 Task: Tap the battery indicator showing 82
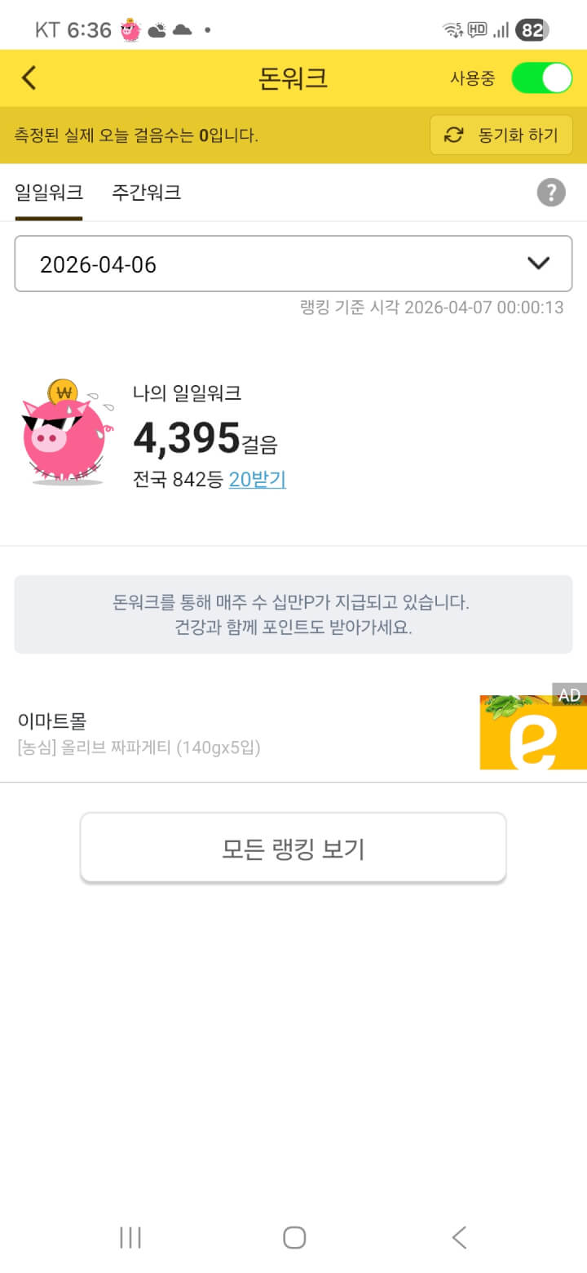click(532, 30)
